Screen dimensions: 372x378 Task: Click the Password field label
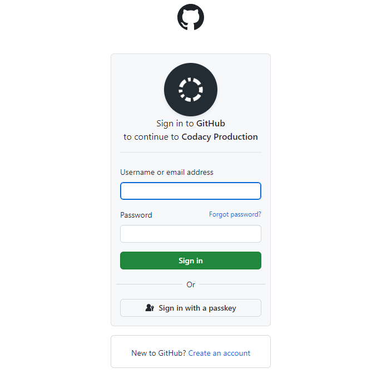point(136,215)
